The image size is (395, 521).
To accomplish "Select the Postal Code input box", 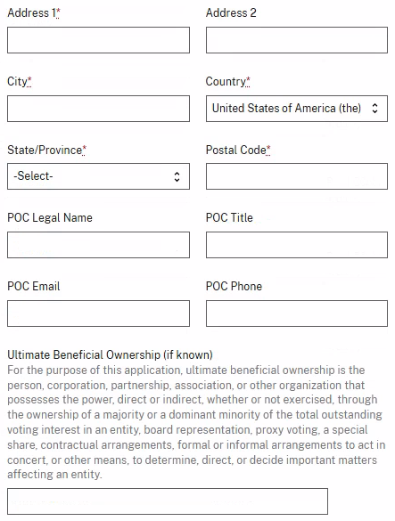I will (x=297, y=176).
